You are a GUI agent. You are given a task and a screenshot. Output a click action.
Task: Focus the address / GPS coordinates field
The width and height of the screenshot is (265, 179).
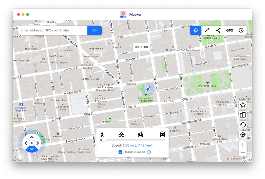click(53, 30)
